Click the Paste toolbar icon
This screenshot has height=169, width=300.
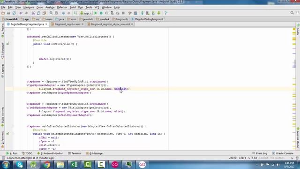point(44,13)
